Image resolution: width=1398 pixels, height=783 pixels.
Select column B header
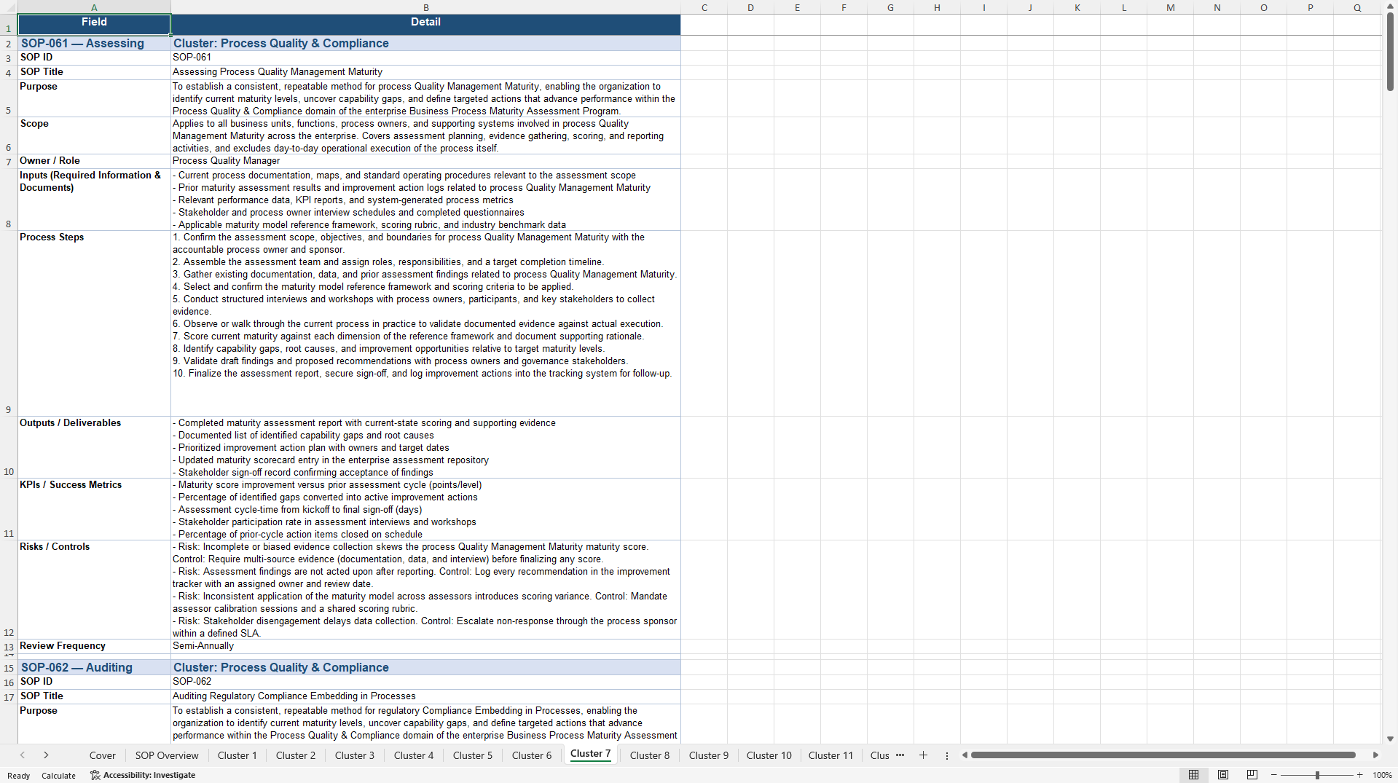click(426, 7)
